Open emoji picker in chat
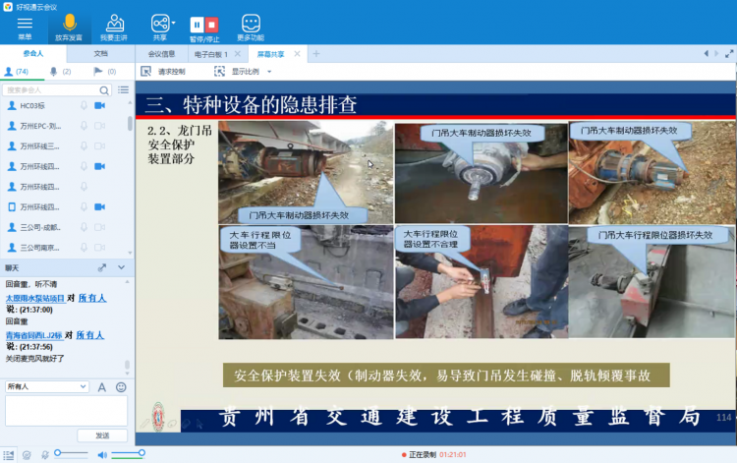The width and height of the screenshot is (737, 463). click(121, 387)
